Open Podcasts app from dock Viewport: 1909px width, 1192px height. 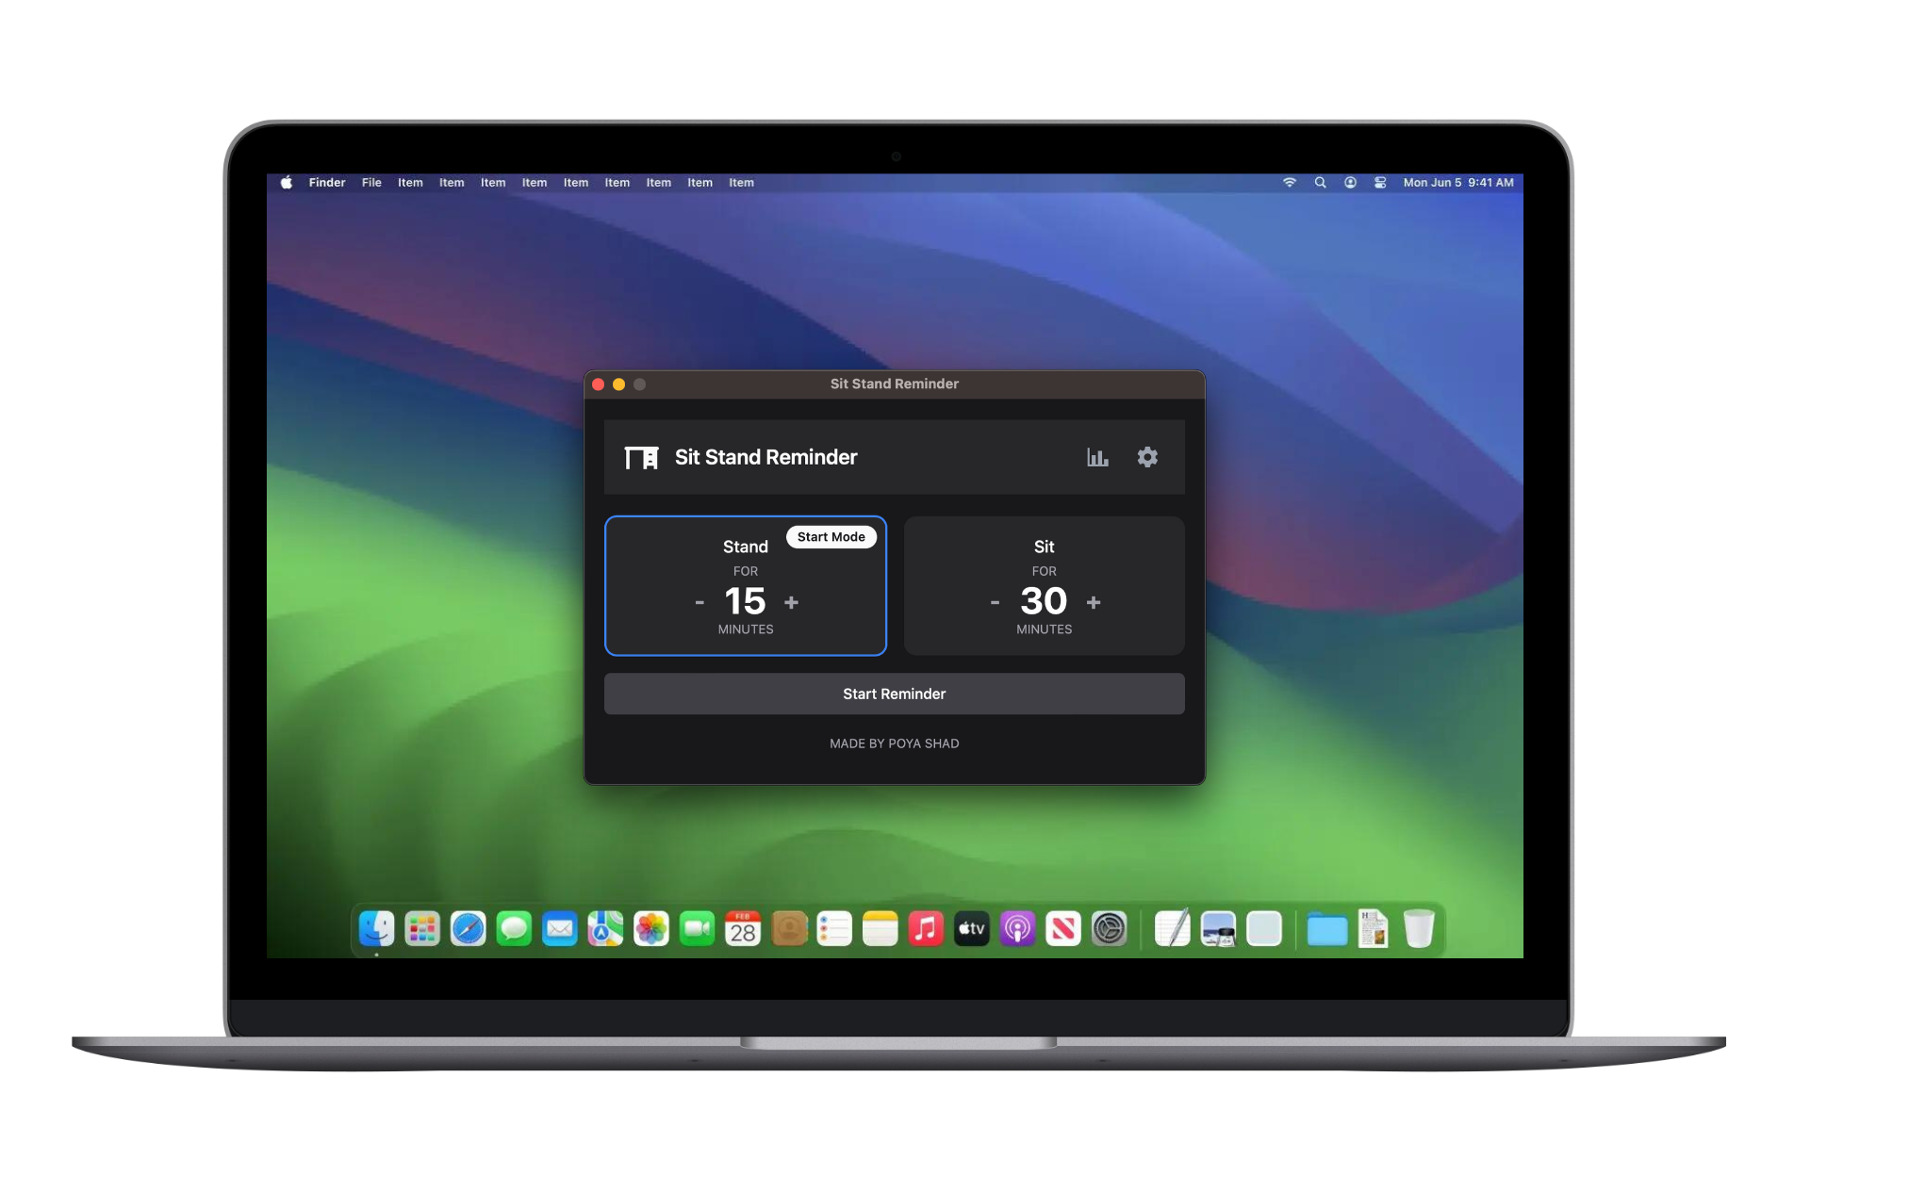coord(1019,928)
